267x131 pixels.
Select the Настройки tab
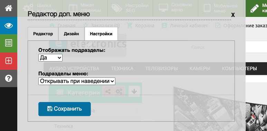(x=101, y=34)
